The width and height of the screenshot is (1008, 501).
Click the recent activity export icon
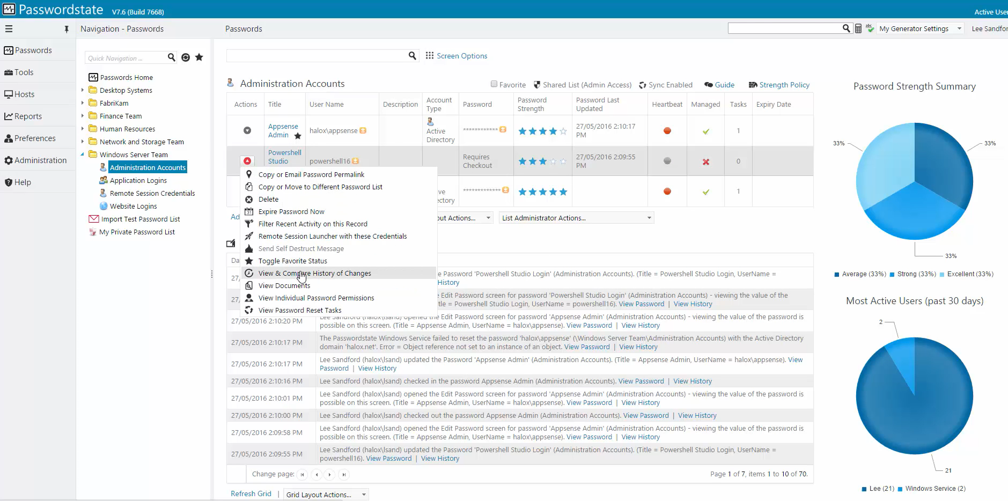[x=231, y=244]
